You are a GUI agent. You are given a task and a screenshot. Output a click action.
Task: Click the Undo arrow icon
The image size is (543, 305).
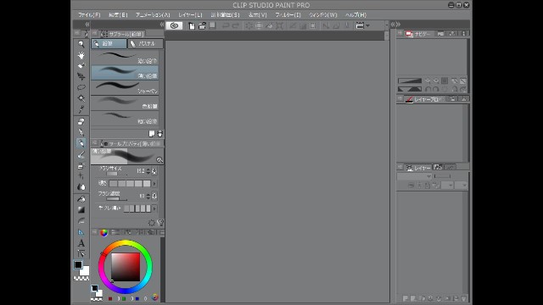[226, 25]
